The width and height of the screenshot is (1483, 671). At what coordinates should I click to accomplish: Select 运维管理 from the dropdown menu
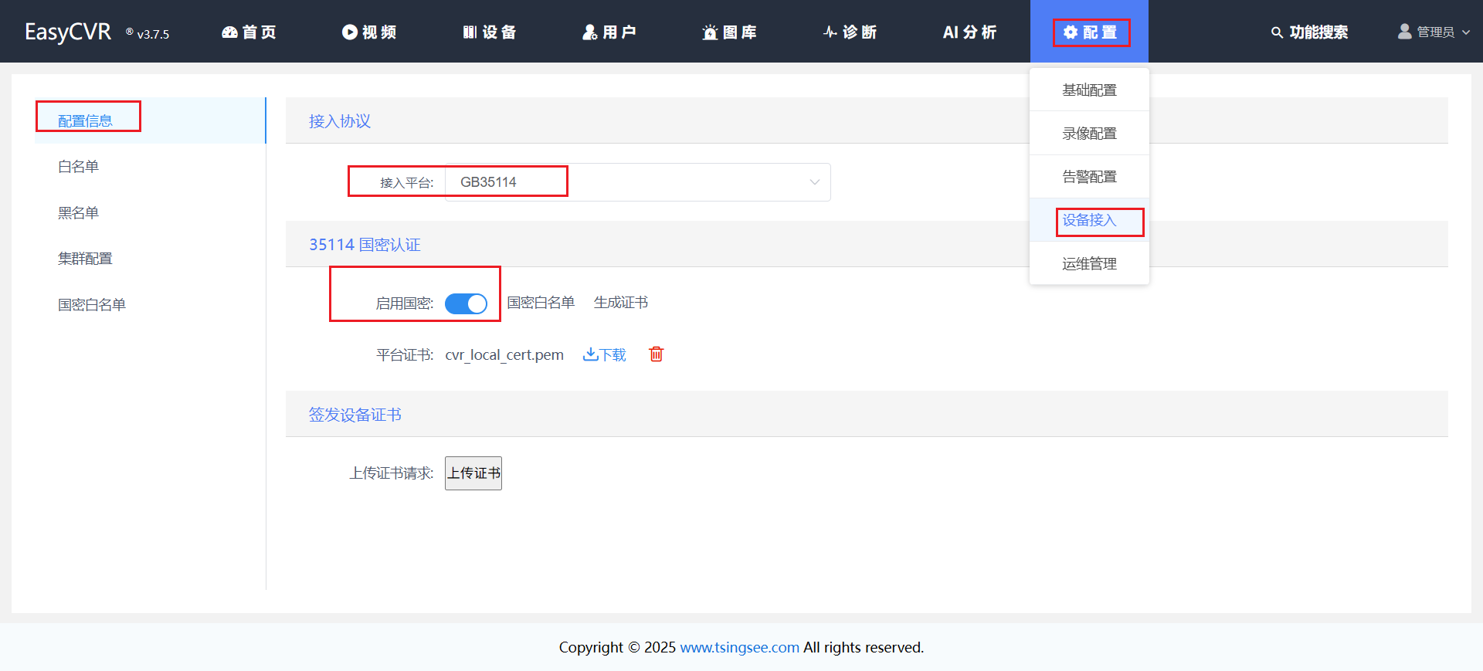tap(1089, 263)
